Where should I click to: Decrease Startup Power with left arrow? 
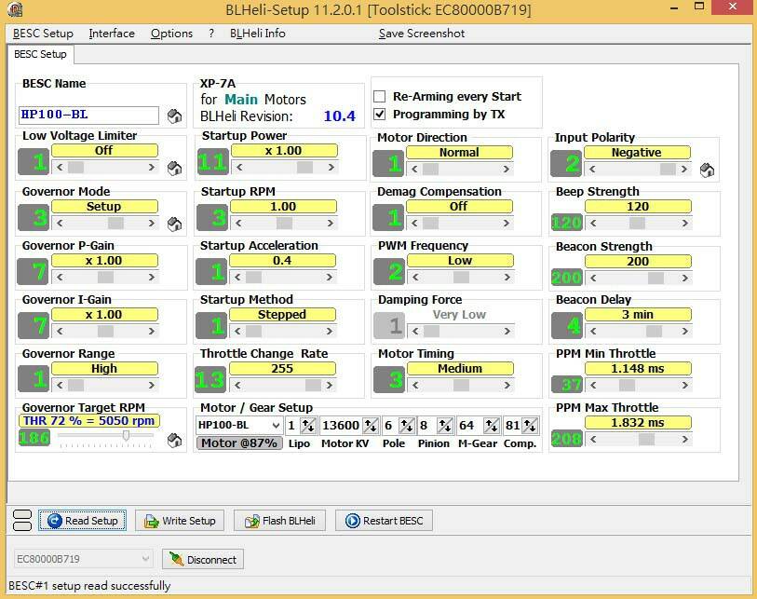[239, 167]
